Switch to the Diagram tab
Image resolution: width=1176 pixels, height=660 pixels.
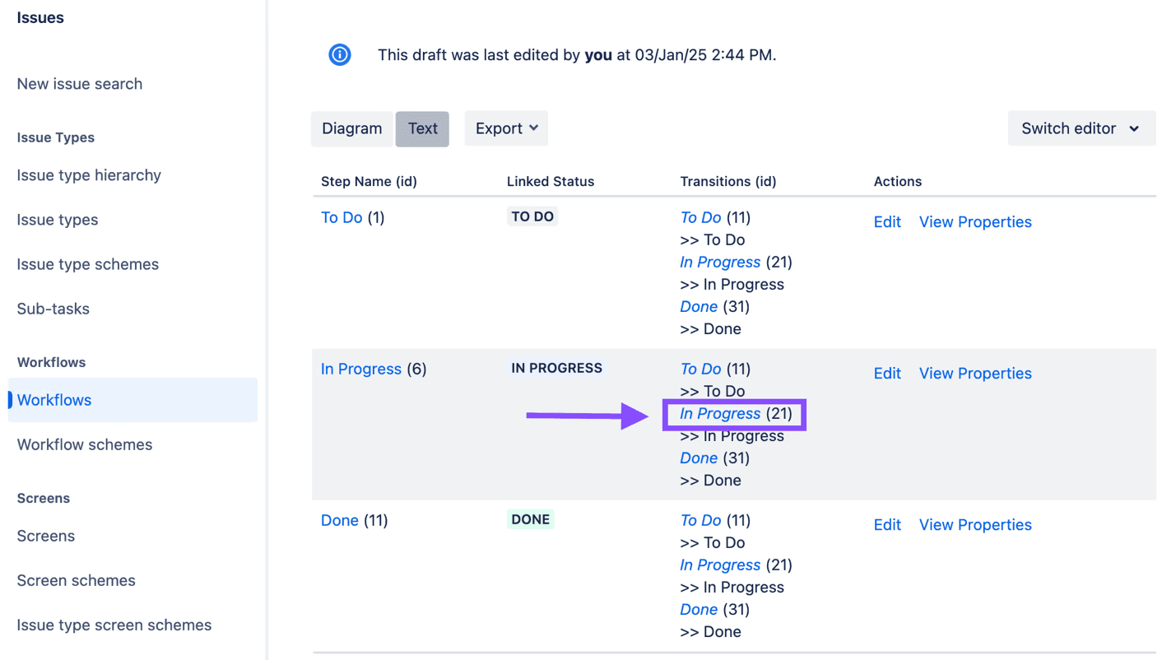(x=351, y=128)
